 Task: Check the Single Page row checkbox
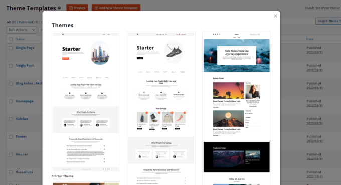(11, 48)
